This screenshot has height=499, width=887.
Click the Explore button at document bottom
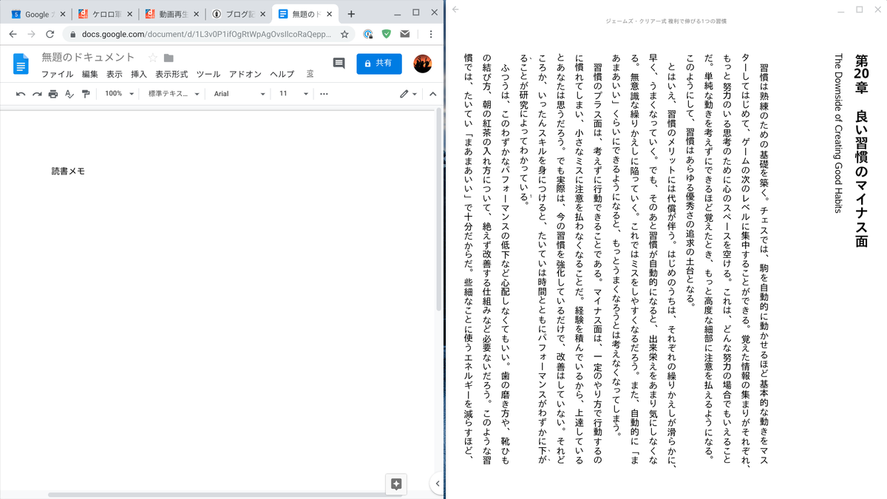(396, 484)
